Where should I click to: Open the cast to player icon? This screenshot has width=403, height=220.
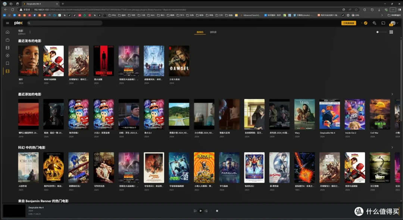[383, 23]
